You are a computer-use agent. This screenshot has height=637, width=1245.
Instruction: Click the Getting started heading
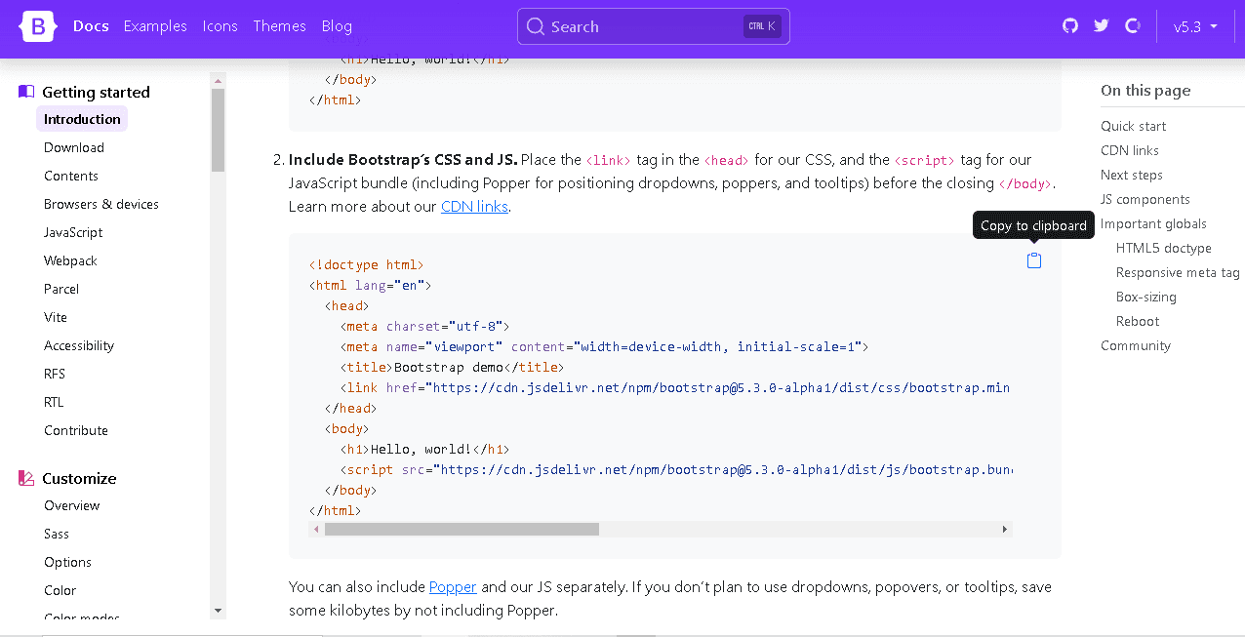click(96, 92)
